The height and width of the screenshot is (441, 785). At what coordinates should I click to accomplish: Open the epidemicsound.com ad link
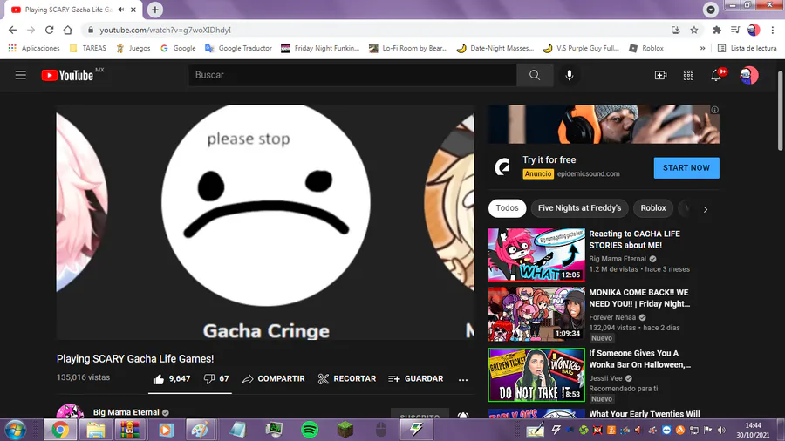coord(588,174)
